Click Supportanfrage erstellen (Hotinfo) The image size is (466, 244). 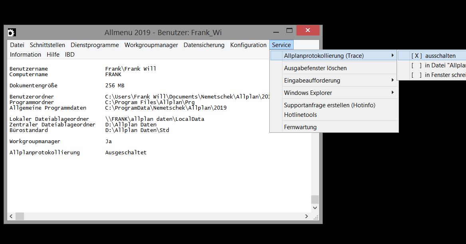click(329, 105)
